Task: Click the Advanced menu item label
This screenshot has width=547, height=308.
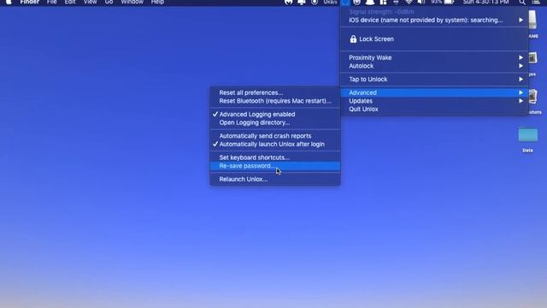Action: (362, 92)
